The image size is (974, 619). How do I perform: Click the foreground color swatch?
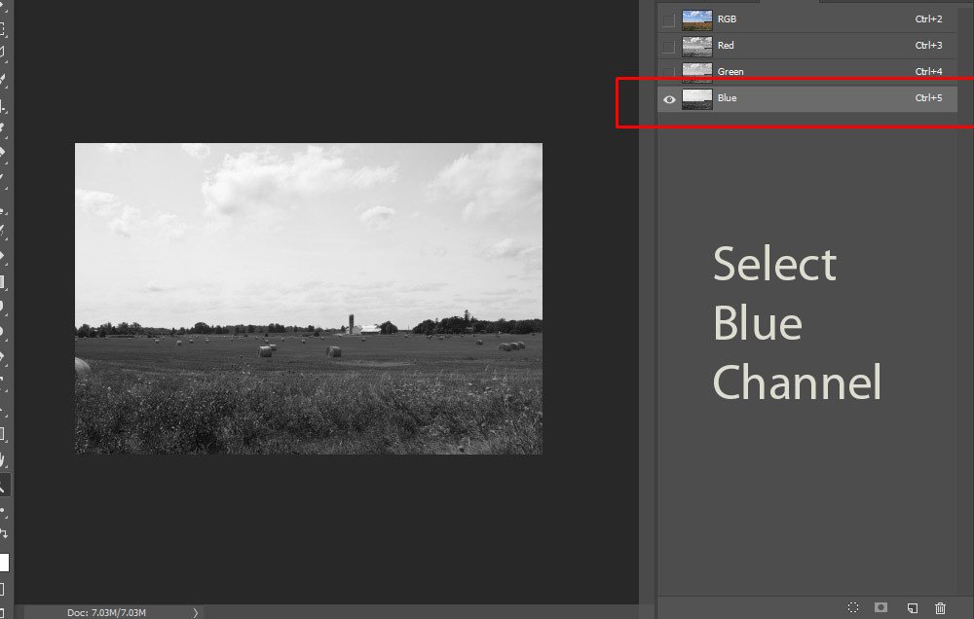coord(4,563)
